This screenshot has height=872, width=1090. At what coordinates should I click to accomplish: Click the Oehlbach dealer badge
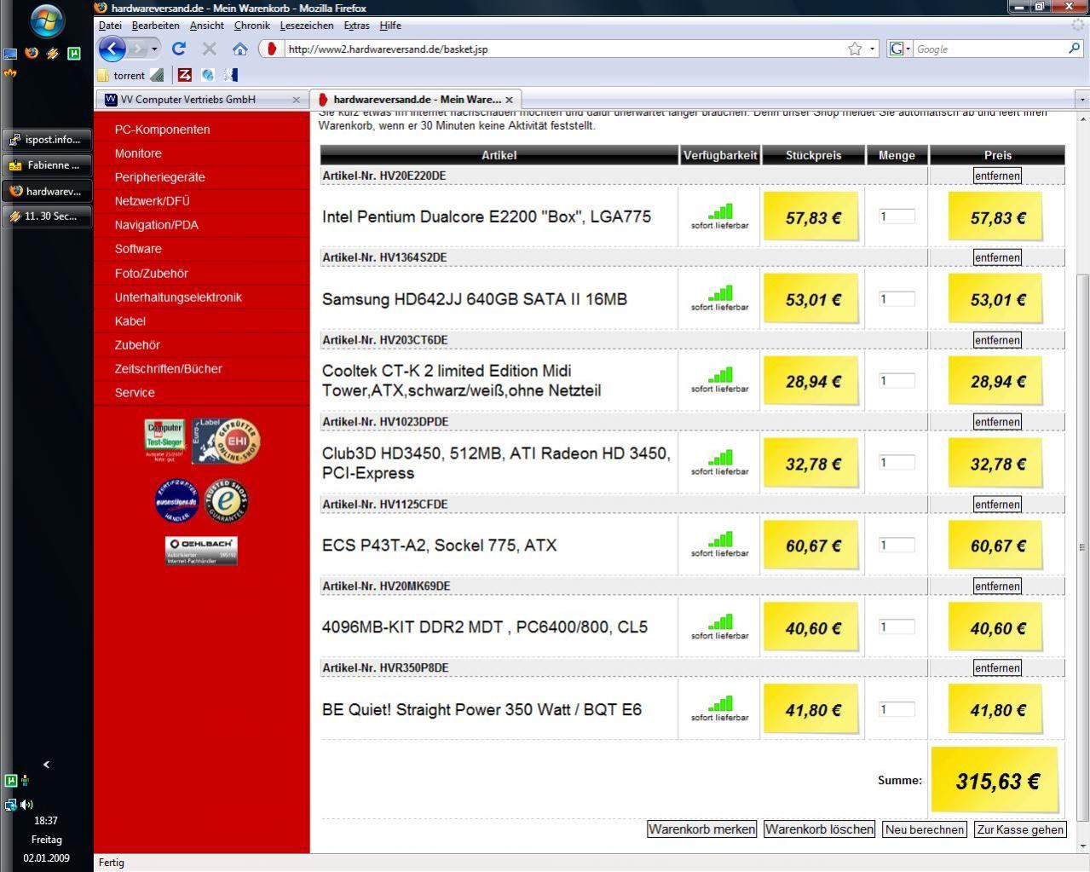201,551
